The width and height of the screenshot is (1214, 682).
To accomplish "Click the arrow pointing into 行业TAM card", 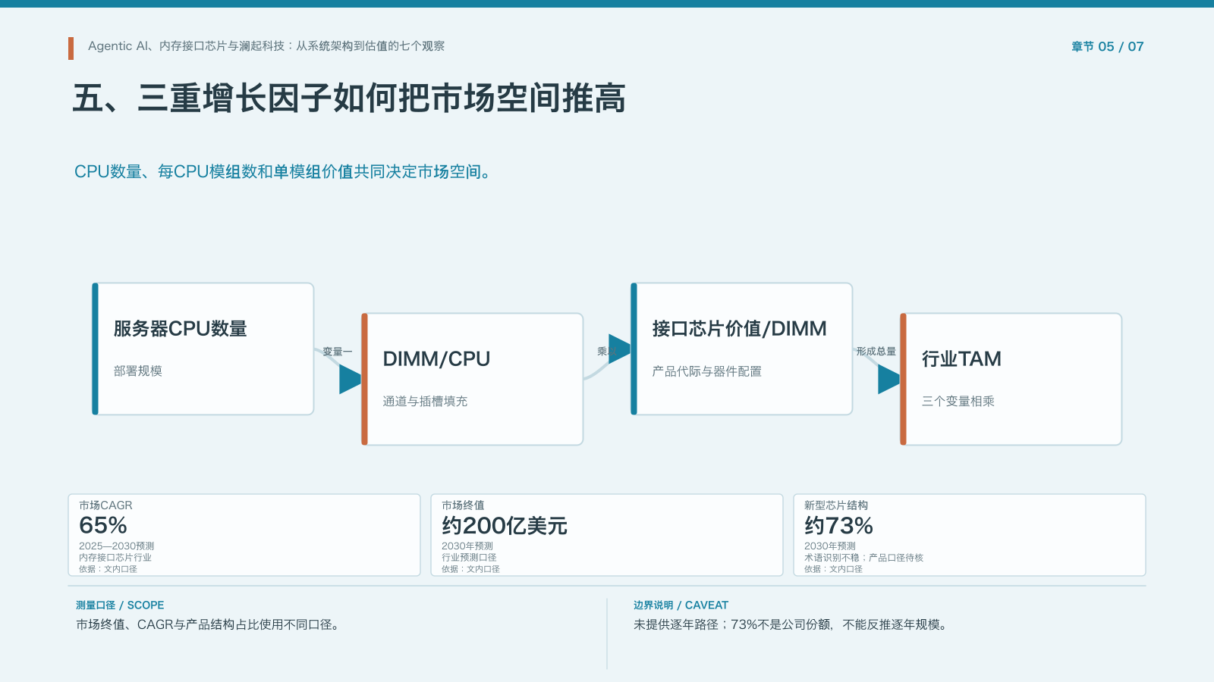I will point(888,379).
